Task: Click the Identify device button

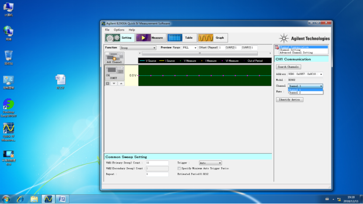Action: point(290,99)
